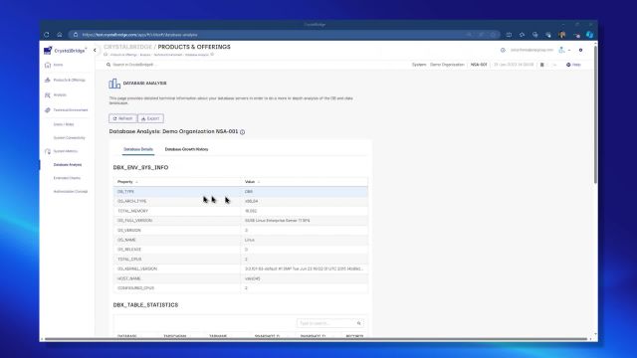Screen dimensions: 637x358
Task: Click Linux value in OS_NAME row
Action: [250, 240]
